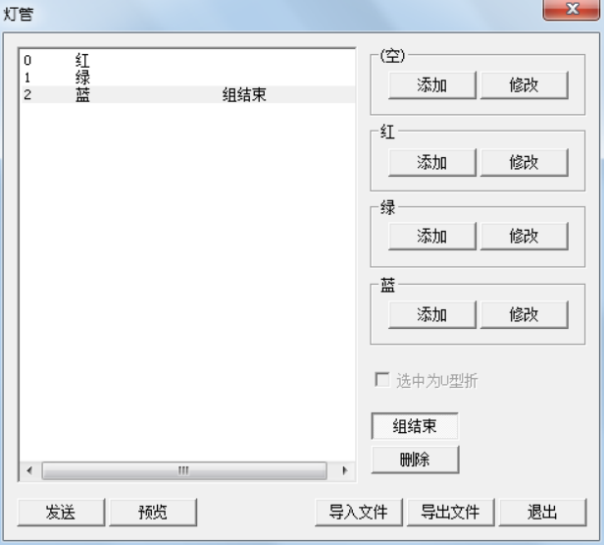Click the 组结束 button

pos(414,427)
